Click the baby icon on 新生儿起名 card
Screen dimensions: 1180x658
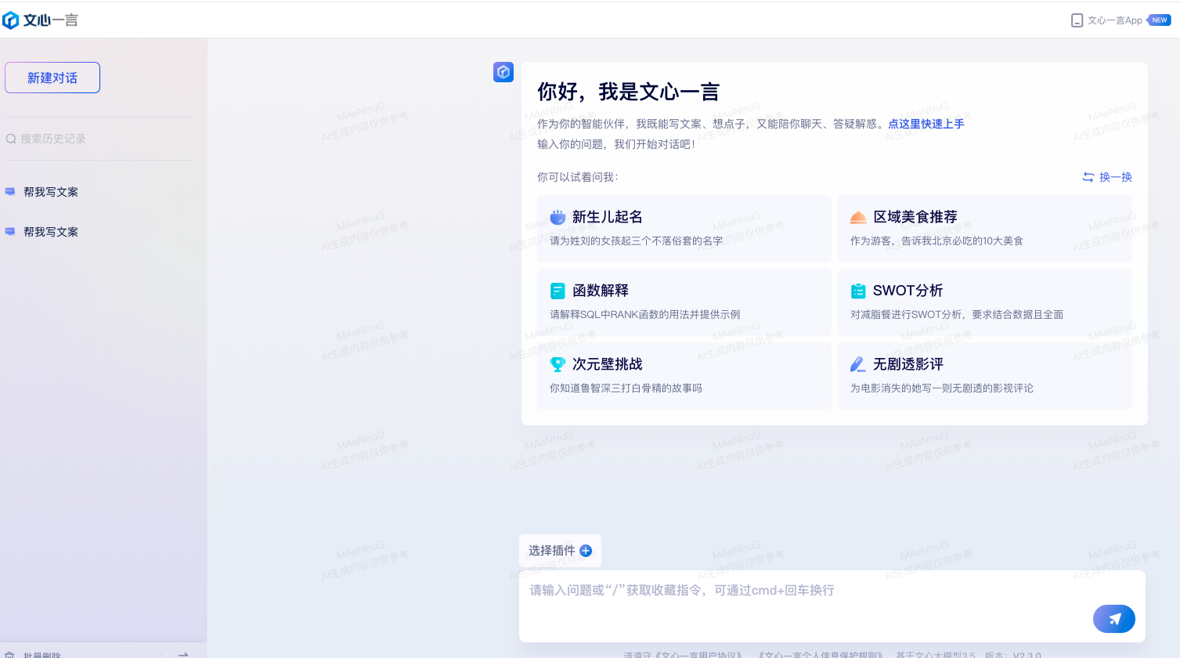click(558, 217)
